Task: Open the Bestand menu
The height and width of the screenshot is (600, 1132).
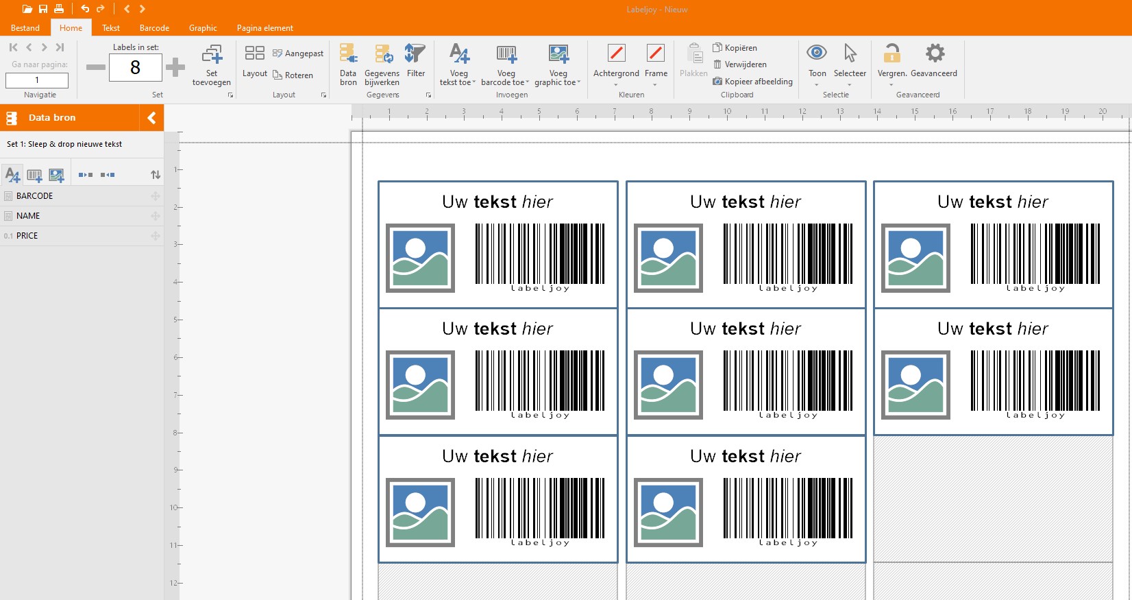Action: pyautogui.click(x=25, y=28)
